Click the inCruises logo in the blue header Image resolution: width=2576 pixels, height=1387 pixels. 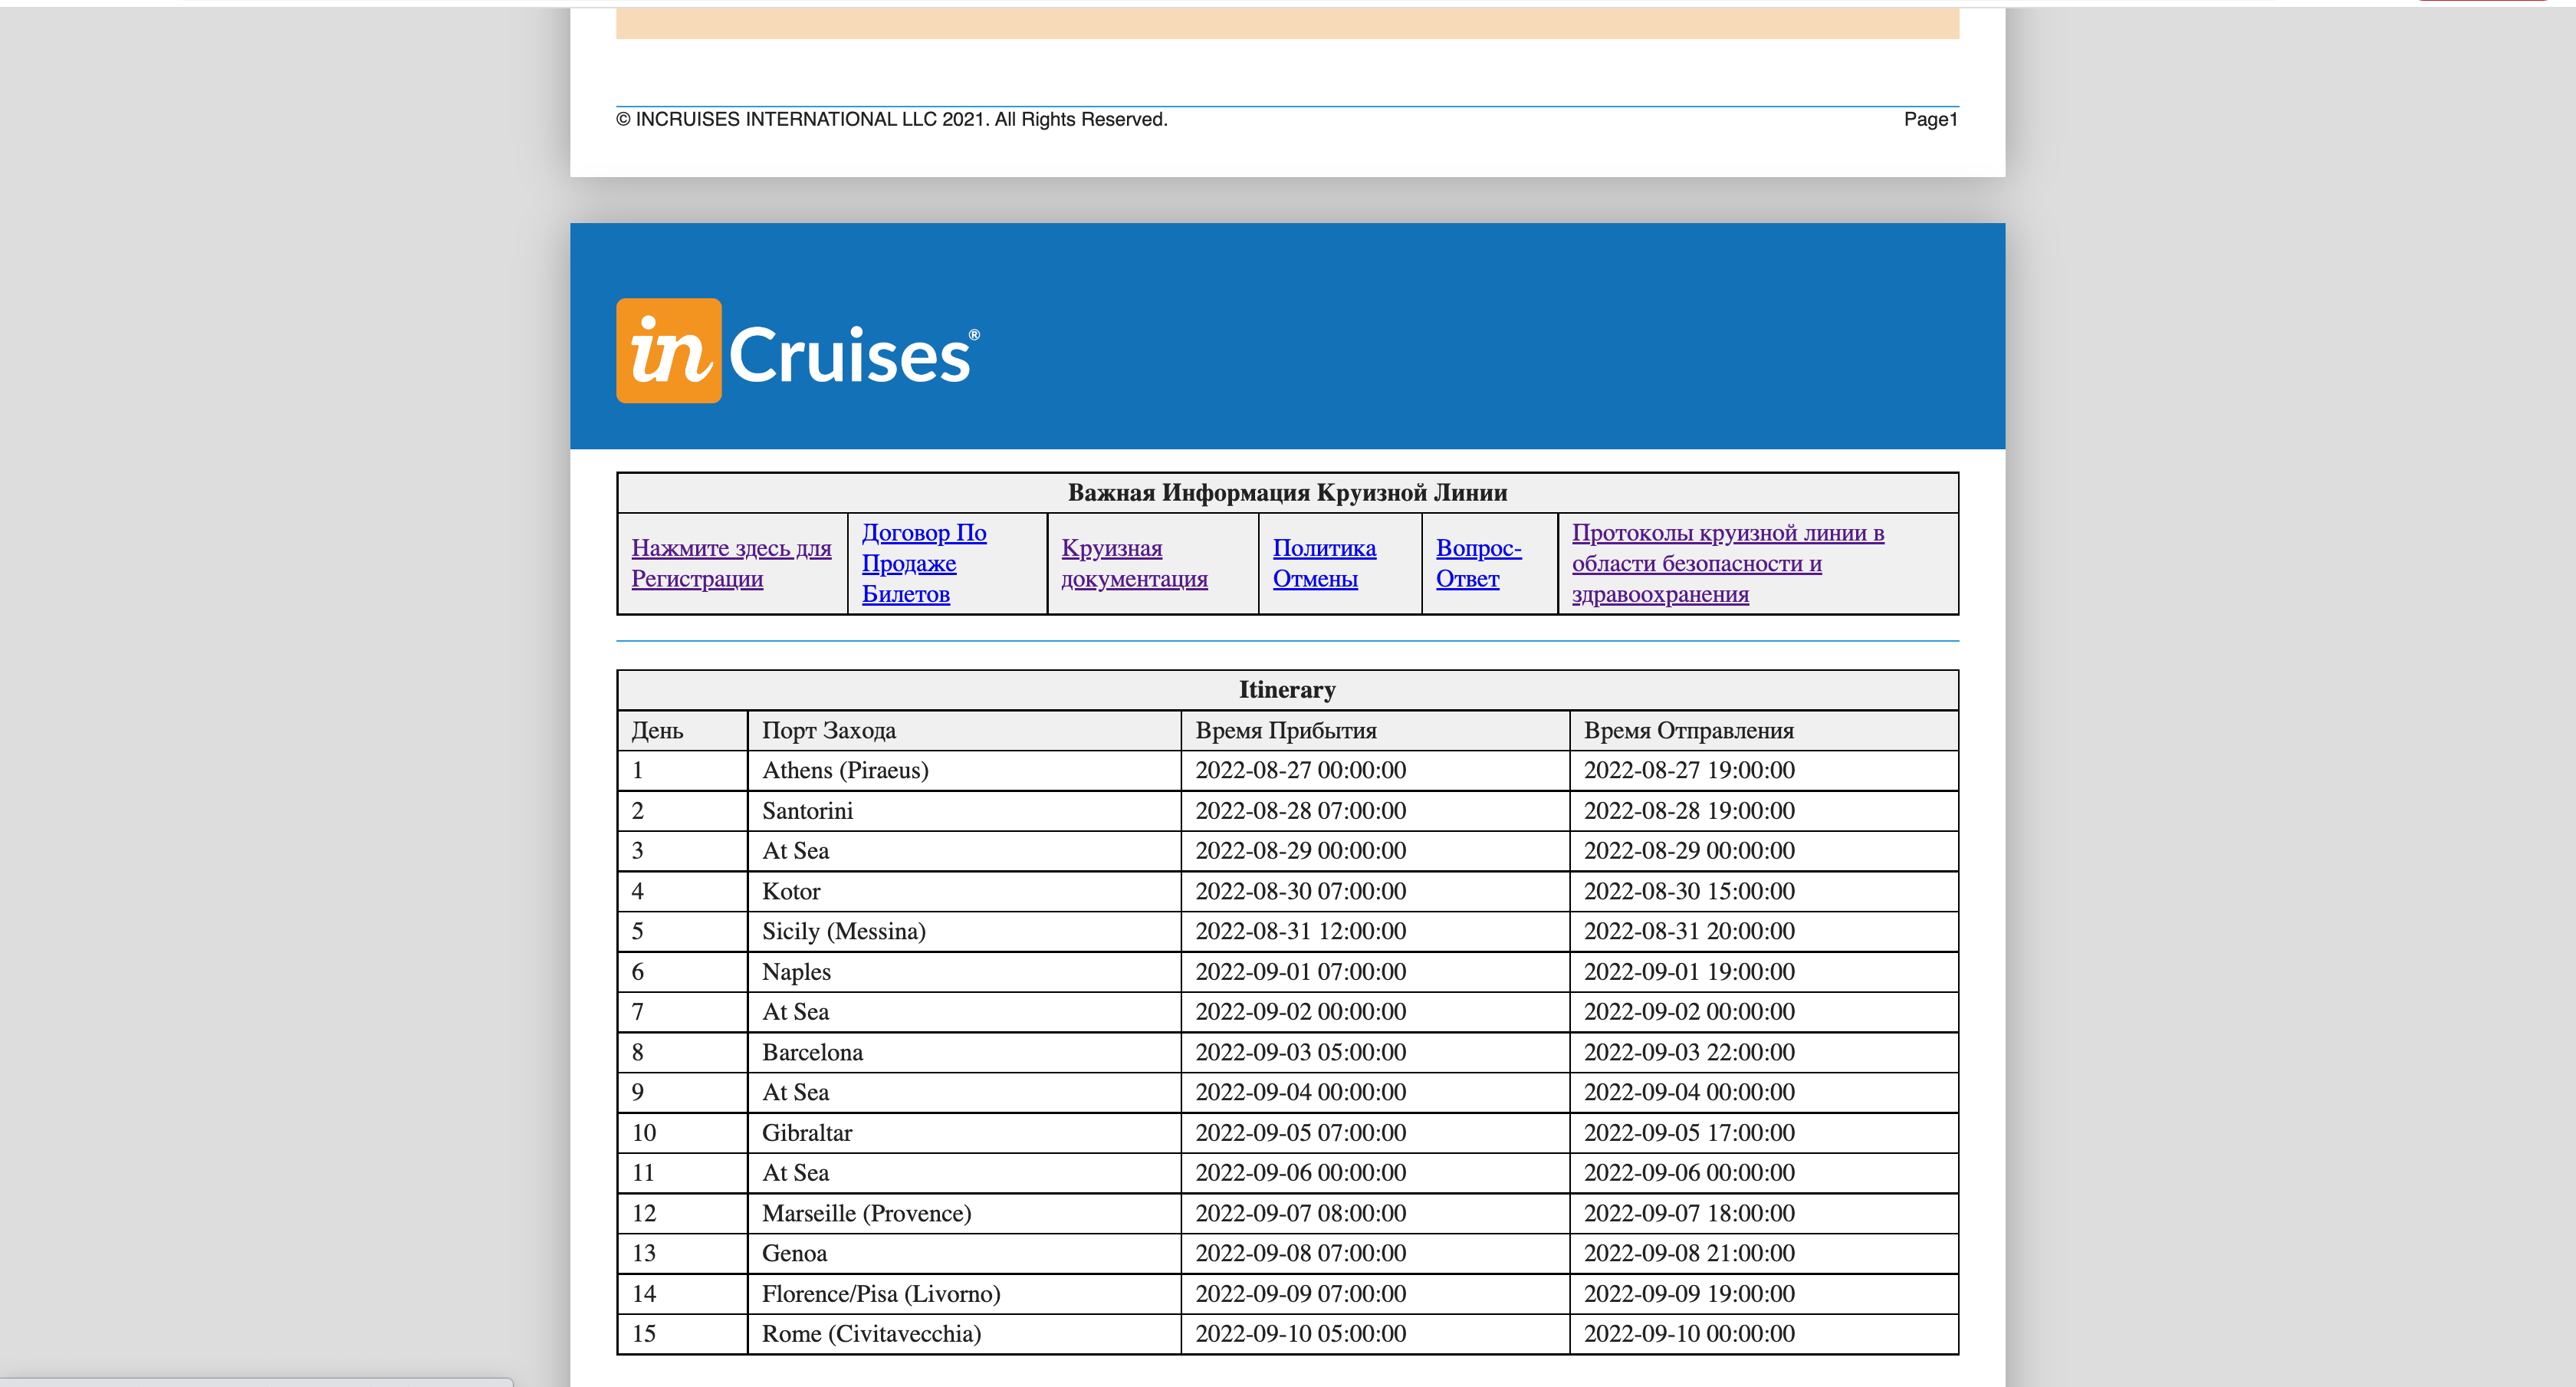coord(797,351)
